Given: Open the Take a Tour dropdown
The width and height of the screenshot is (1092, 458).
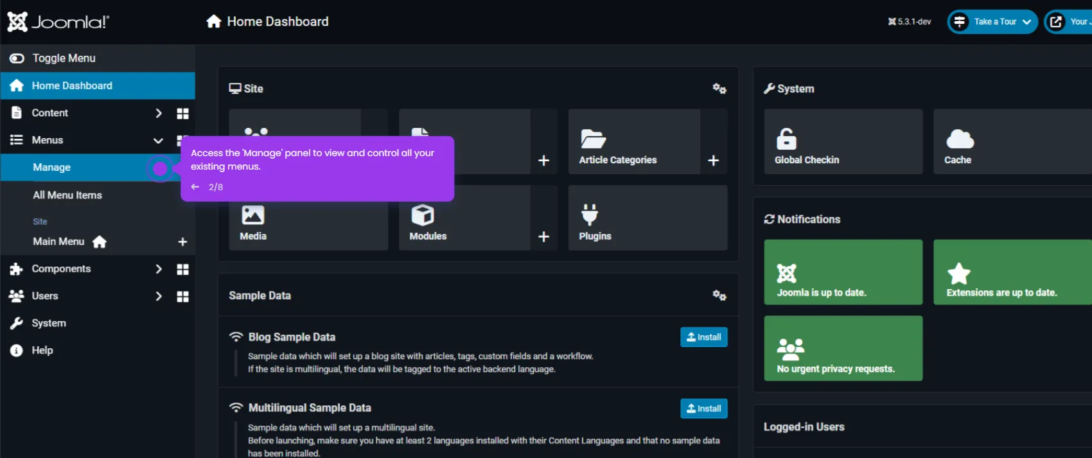Looking at the screenshot, I should click(992, 22).
